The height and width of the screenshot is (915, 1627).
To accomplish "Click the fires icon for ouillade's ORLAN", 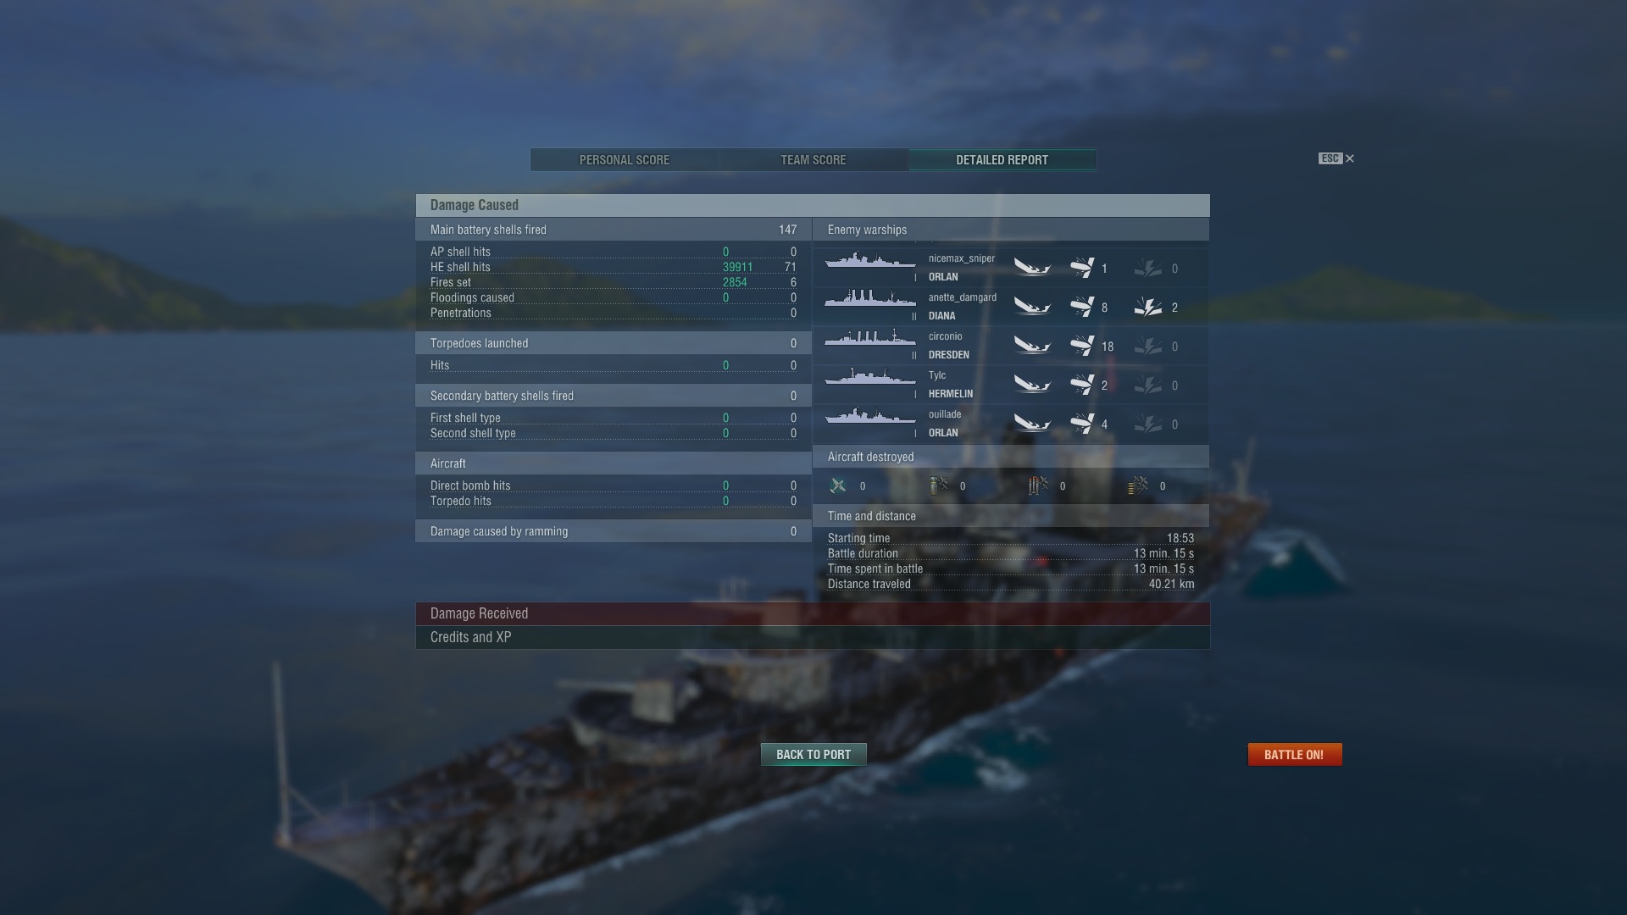I will tap(1148, 424).
